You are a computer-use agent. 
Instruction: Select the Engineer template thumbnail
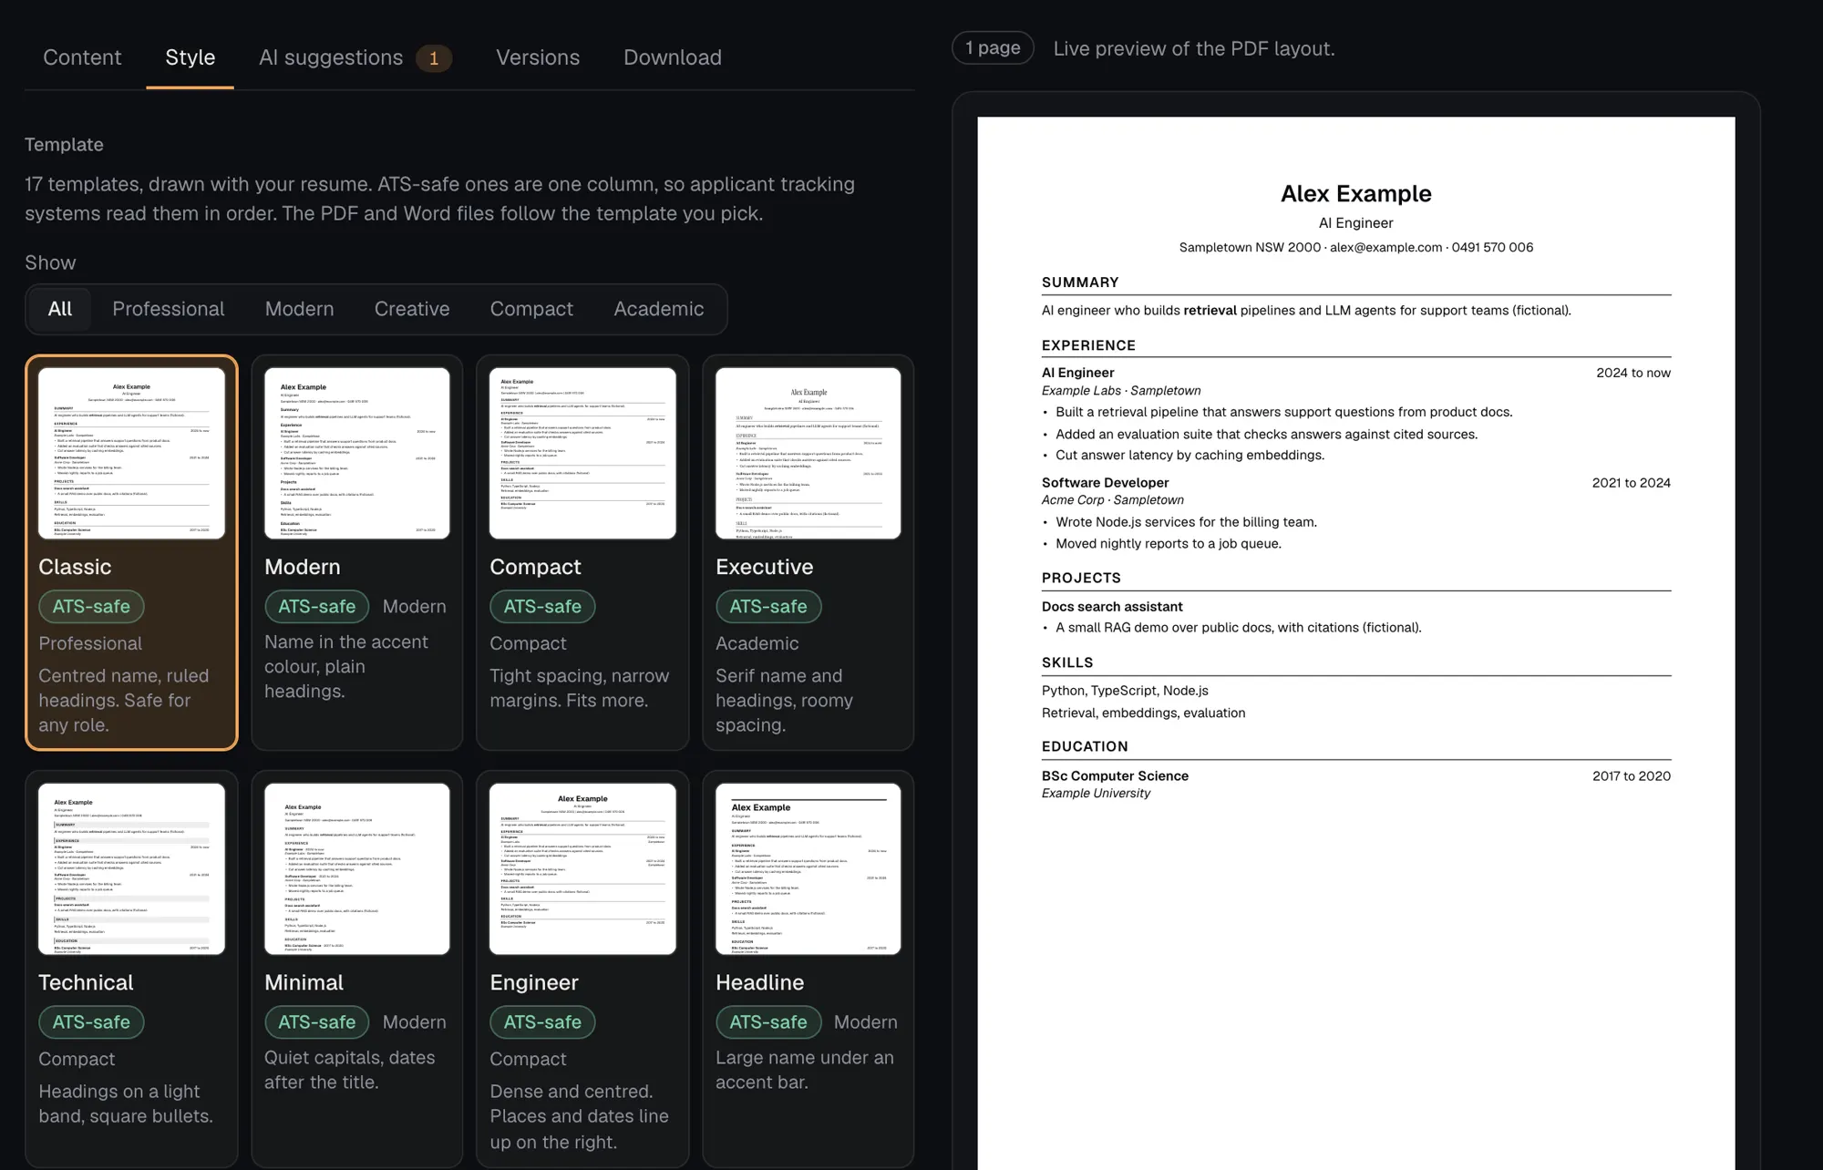pos(582,868)
